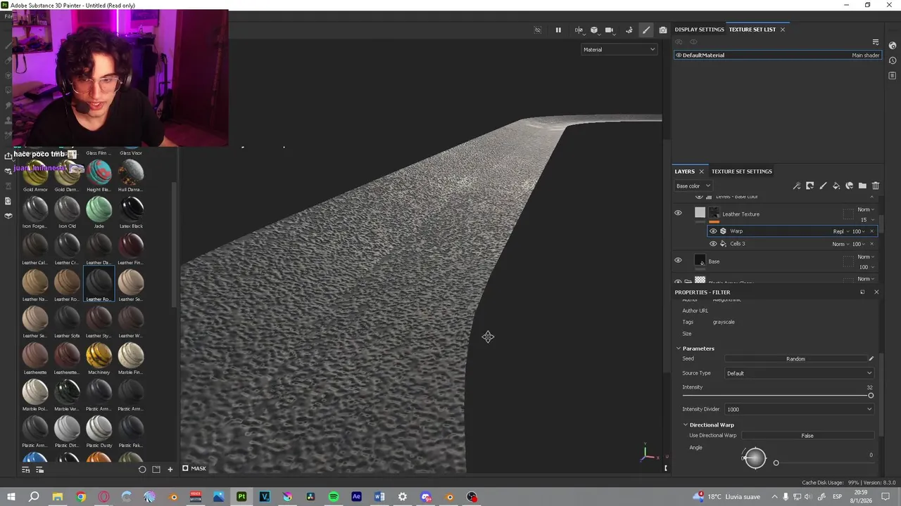The width and height of the screenshot is (901, 506).
Task: Toggle the MASK button under the viewport
Action: point(194,469)
